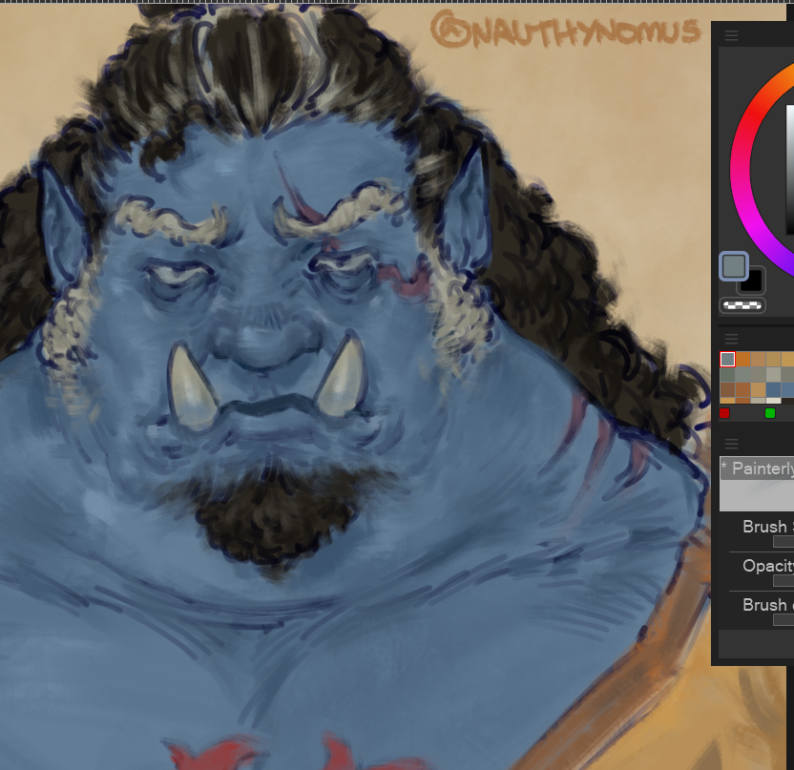The width and height of the screenshot is (794, 770).
Task: Open the palette panel hamburger menu
Action: (x=731, y=339)
